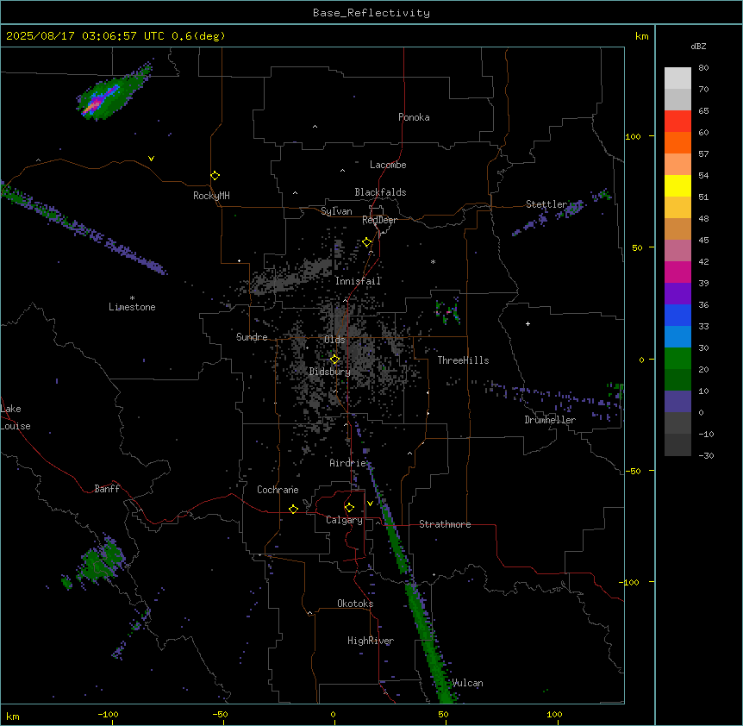Click the Olds label

tap(334, 340)
